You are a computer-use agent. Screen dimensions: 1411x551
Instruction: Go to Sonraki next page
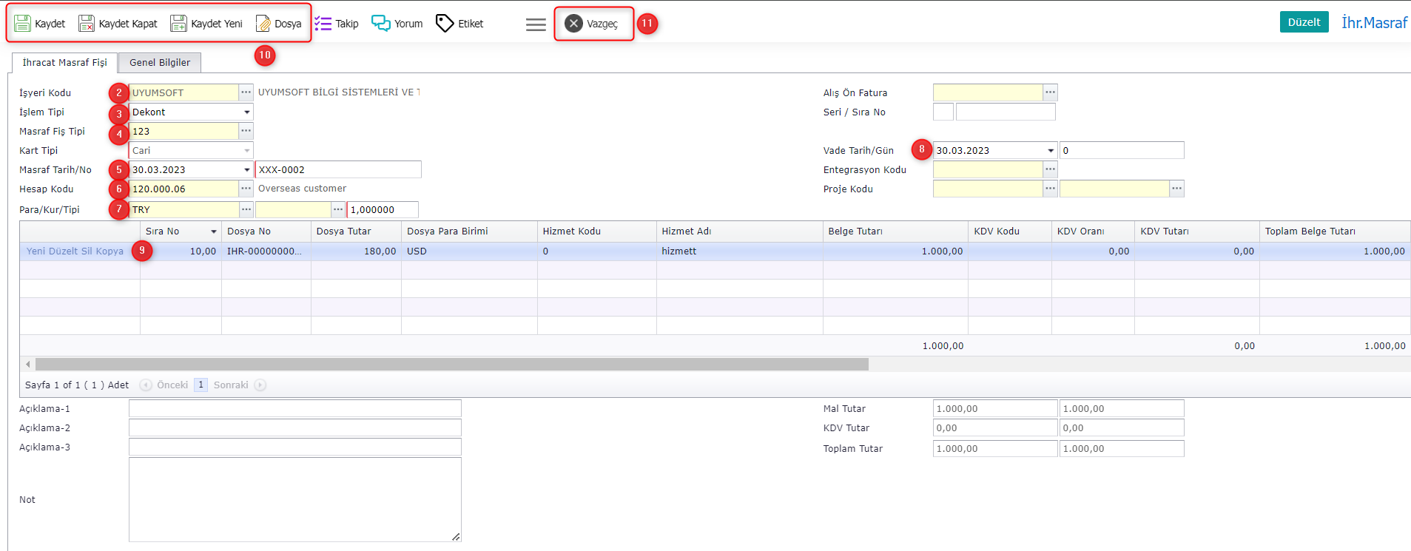pyautogui.click(x=240, y=385)
